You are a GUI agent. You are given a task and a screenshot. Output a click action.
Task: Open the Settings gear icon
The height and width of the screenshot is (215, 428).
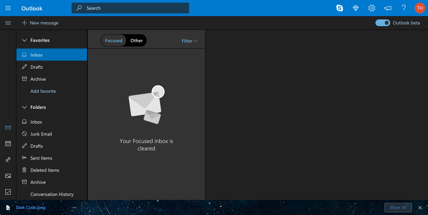coord(372,8)
